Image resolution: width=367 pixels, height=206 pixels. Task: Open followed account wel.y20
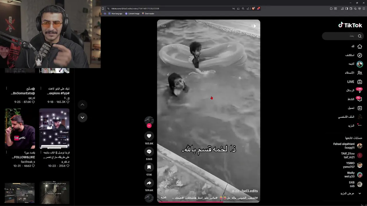(354, 175)
